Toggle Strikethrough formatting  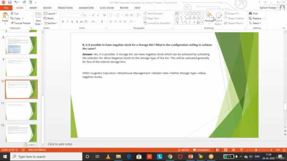click(82, 21)
